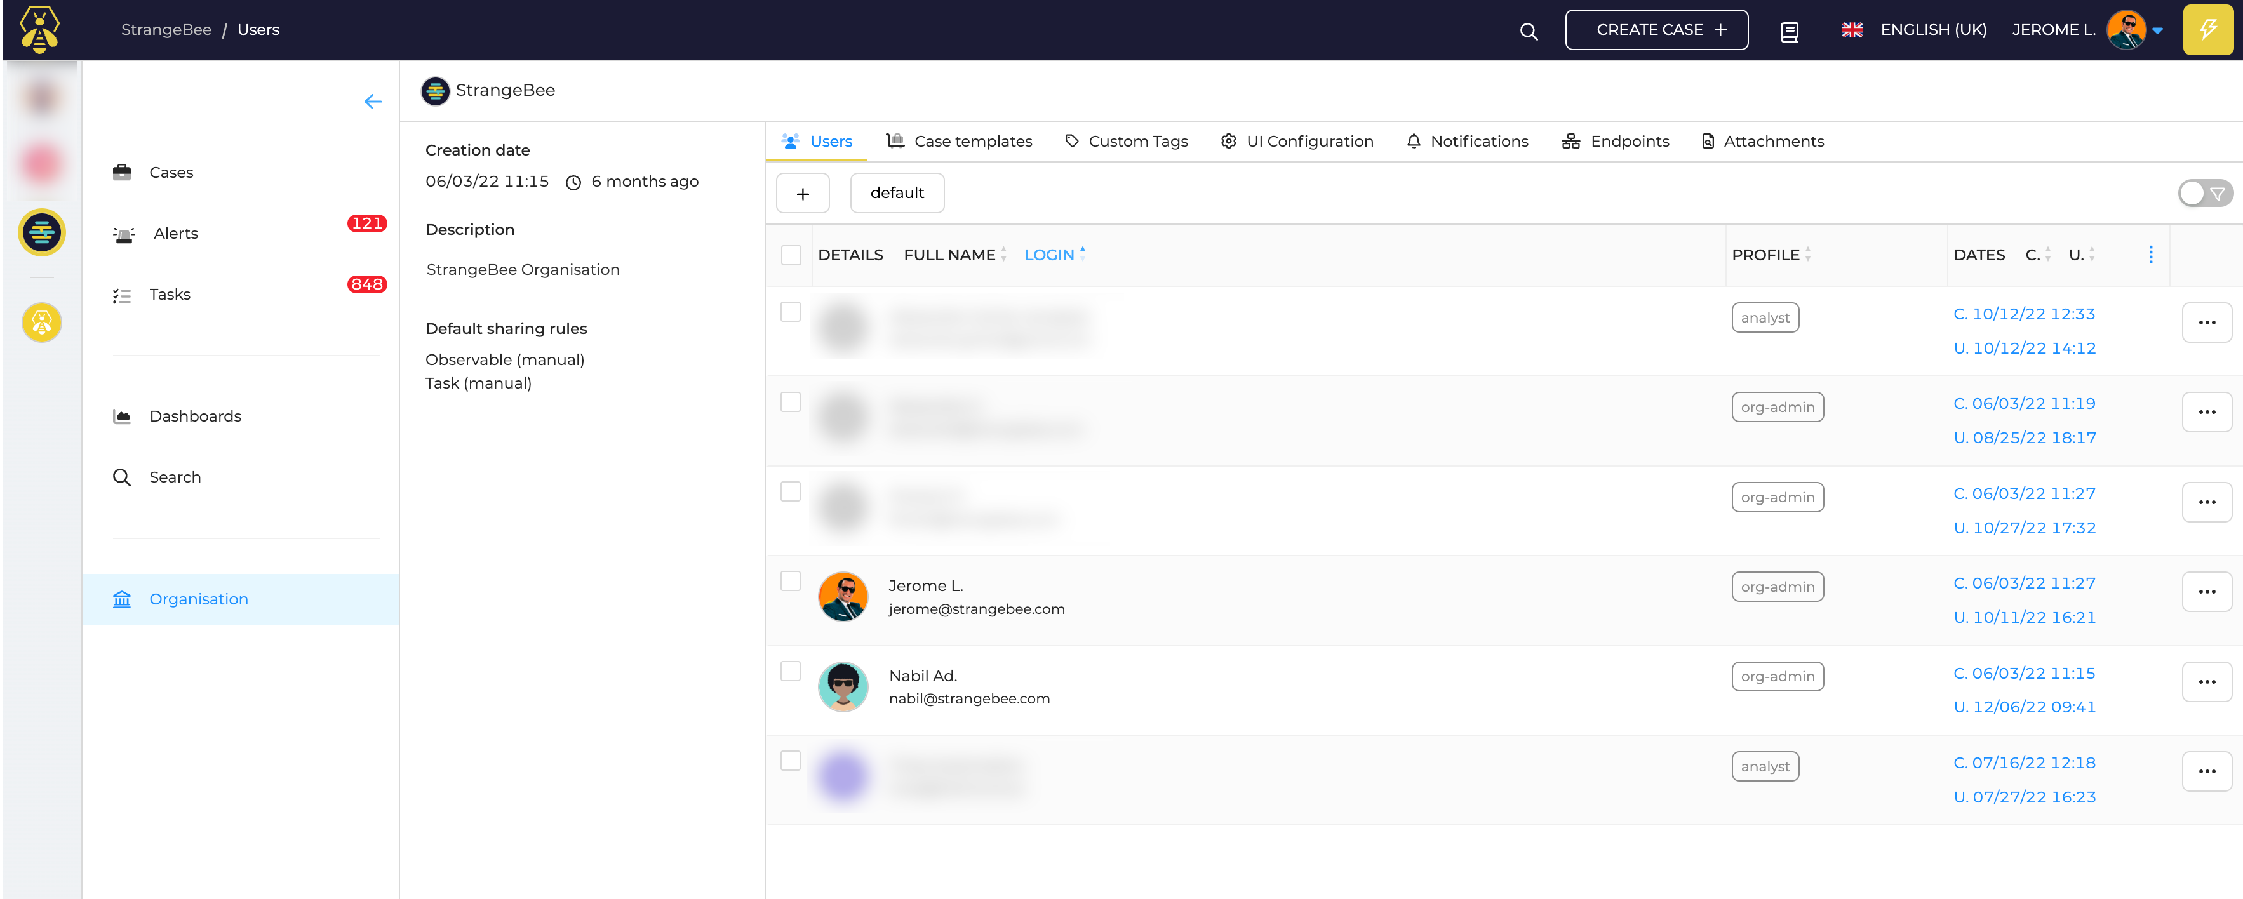Click the analyst badge in the first row
This screenshot has width=2243, height=899.
click(1765, 317)
